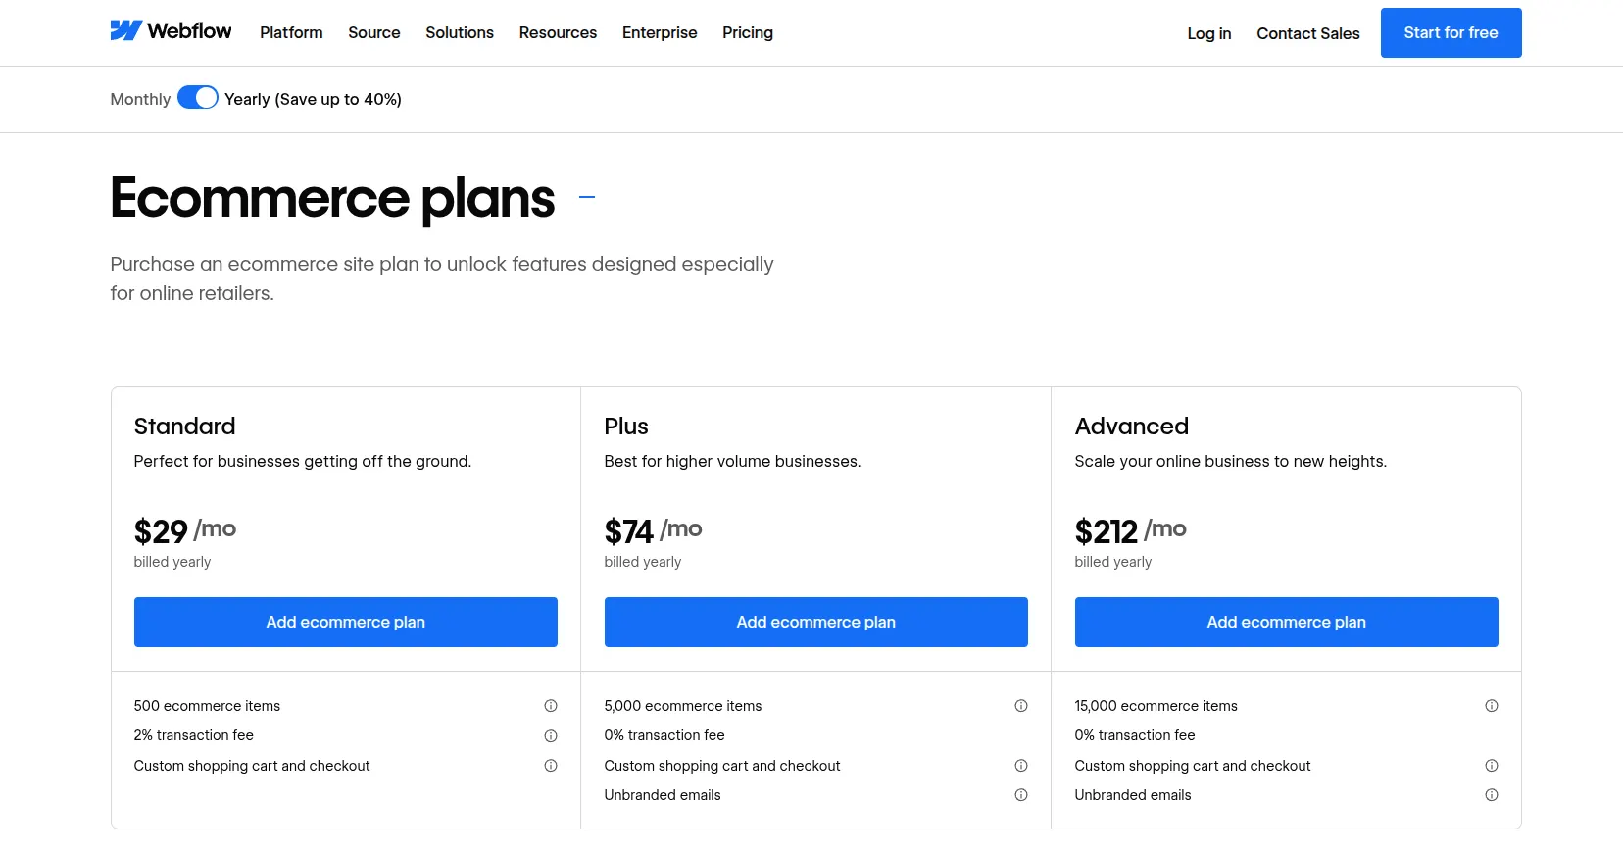Show info for Plus custom shopping cart

[x=1021, y=766]
